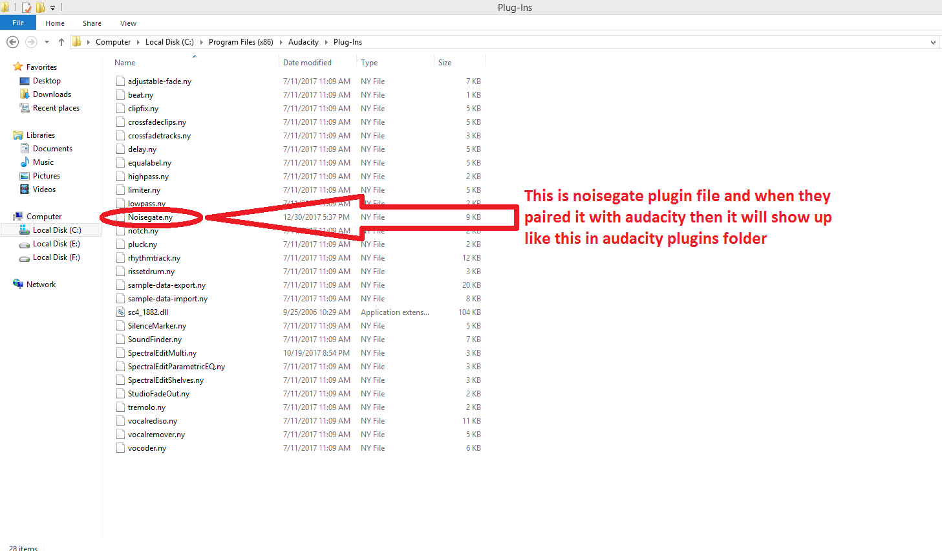Open the View ribbon tab

(x=128, y=23)
